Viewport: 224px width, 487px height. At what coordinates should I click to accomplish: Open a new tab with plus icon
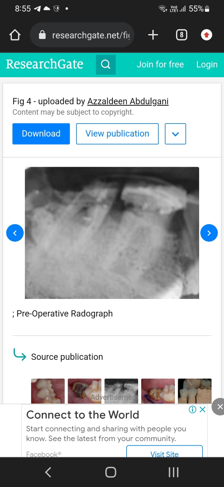153,35
